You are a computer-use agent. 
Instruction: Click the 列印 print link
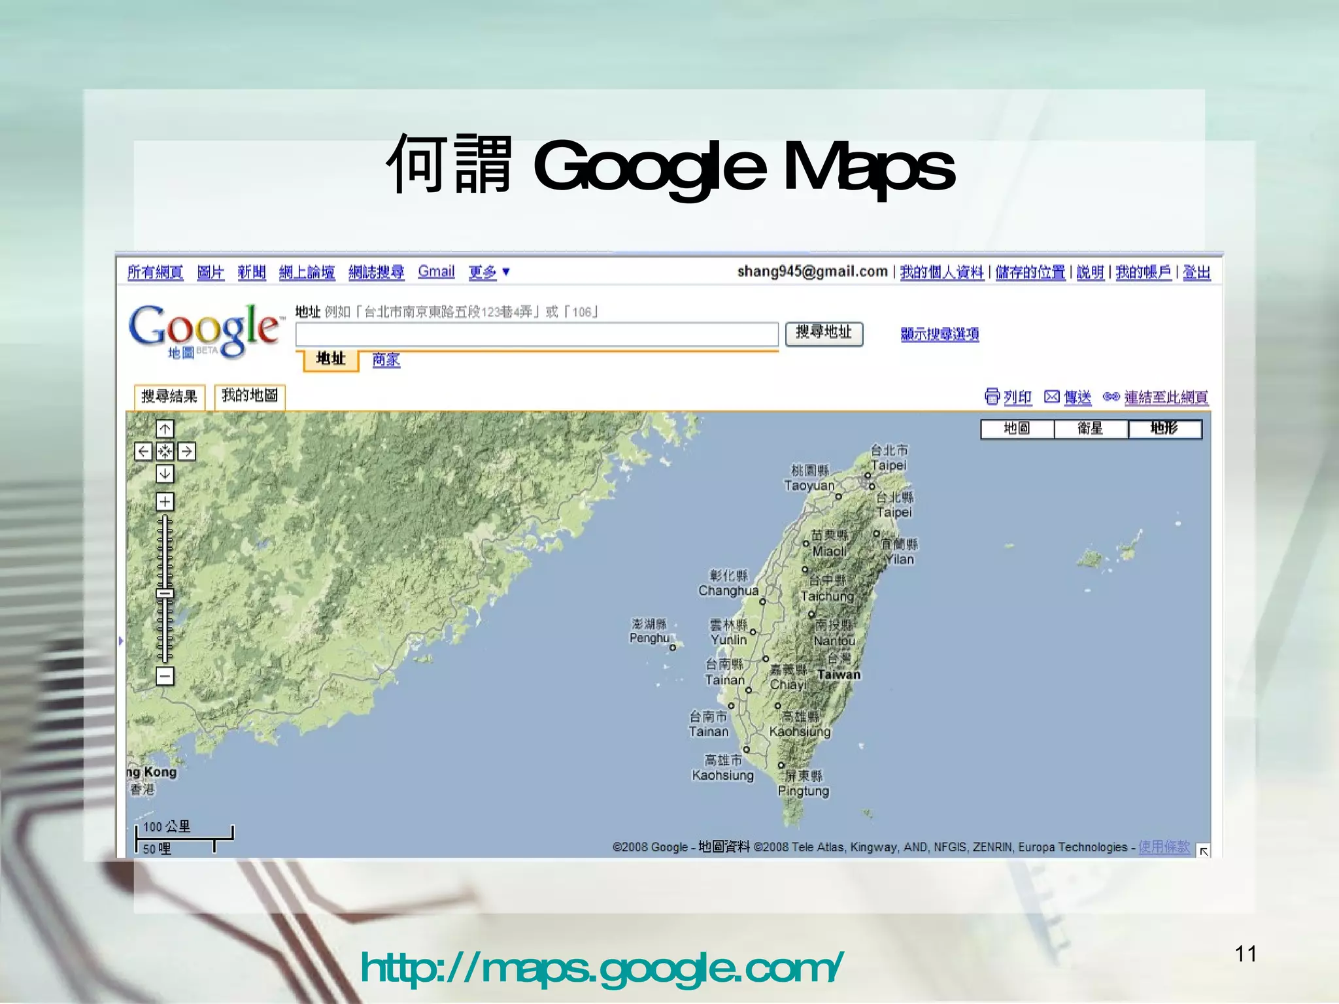click(x=1017, y=397)
